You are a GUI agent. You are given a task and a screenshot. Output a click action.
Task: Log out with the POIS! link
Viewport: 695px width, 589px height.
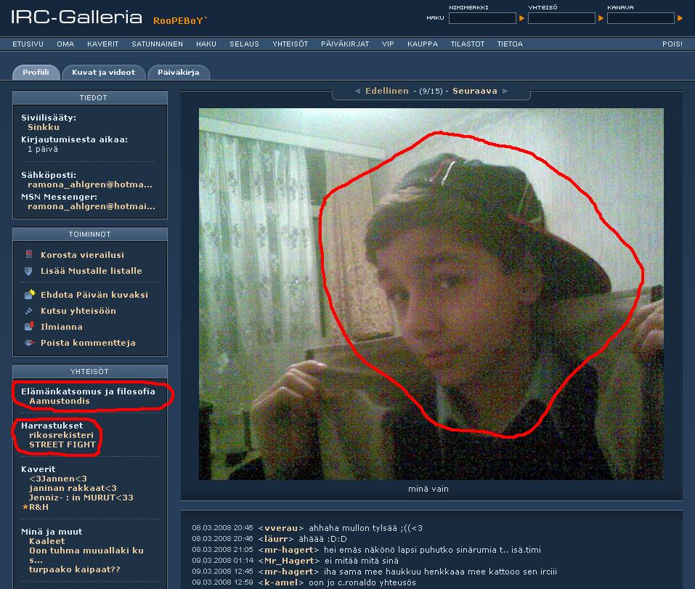(672, 44)
